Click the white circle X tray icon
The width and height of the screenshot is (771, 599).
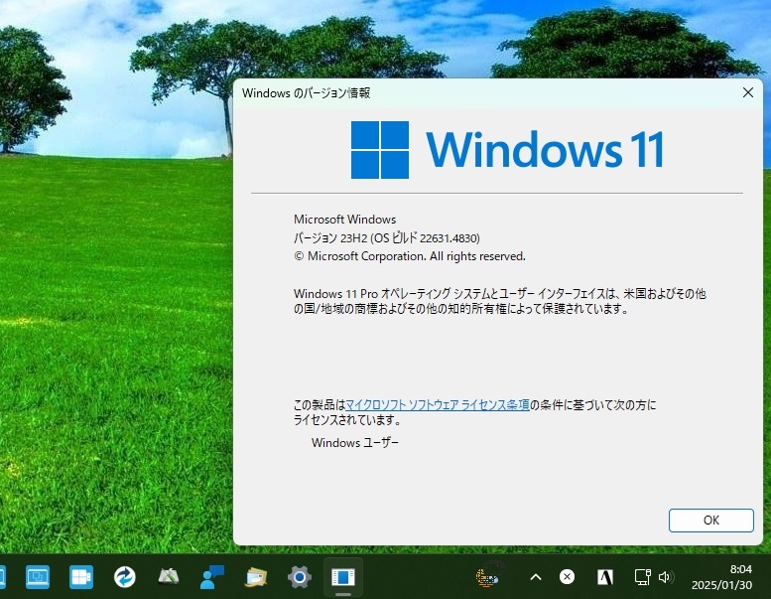click(567, 576)
